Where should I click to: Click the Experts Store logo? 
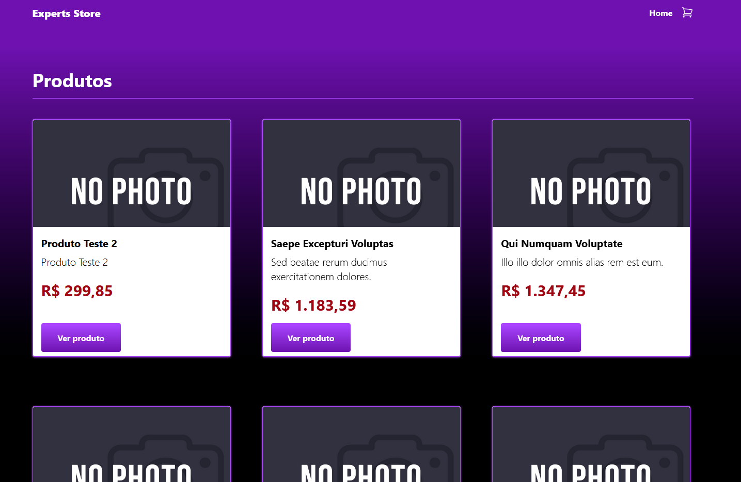click(67, 14)
